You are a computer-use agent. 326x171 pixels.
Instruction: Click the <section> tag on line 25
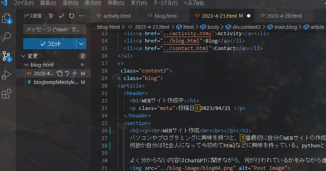137,123
